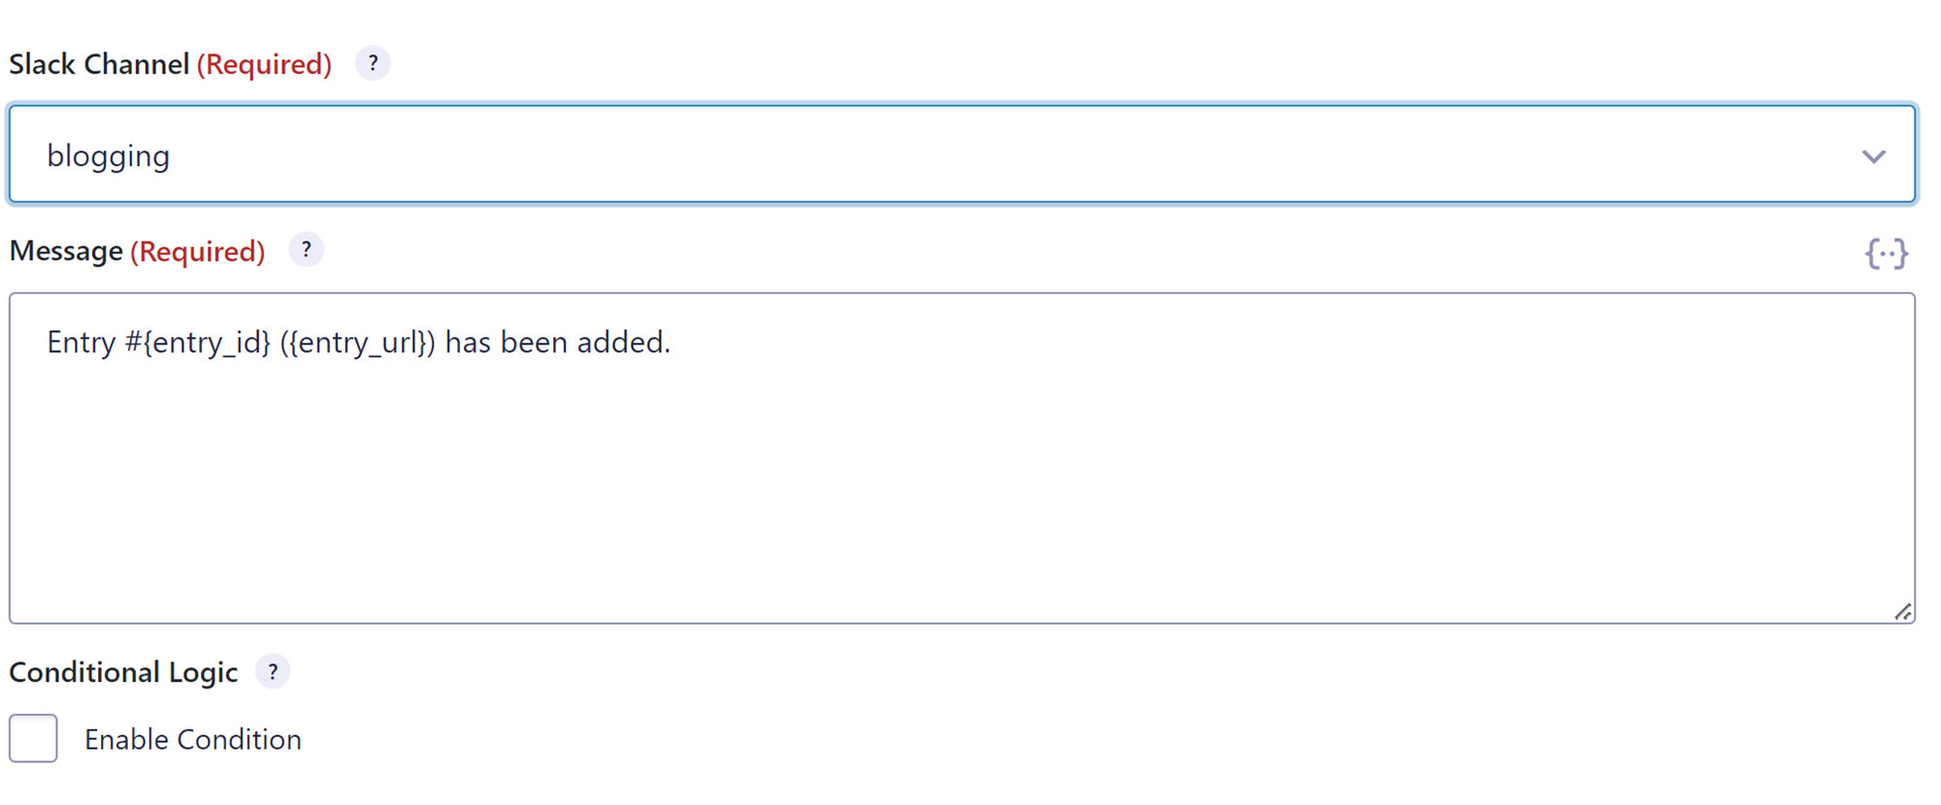Open the merge tags curly braces icon
Image resolution: width=1941 pixels, height=805 pixels.
click(x=1886, y=254)
